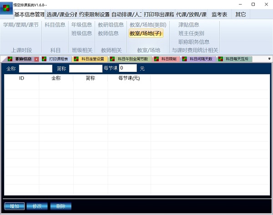The image size is (273, 215).
Task: Switch to the 科目每天互斥 document tab
Action: 237,59
